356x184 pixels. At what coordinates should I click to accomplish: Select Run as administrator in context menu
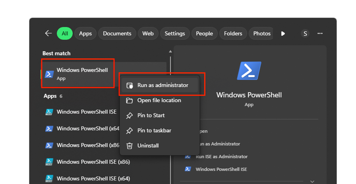click(163, 85)
